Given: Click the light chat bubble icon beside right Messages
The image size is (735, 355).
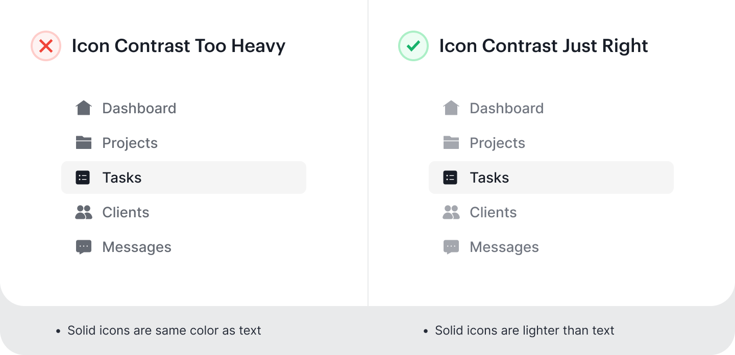Looking at the screenshot, I should point(451,247).
